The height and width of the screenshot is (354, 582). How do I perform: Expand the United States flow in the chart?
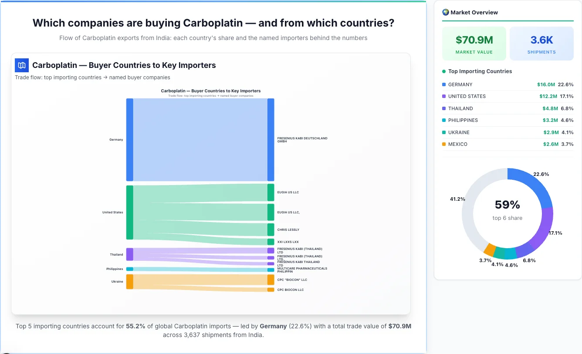[129, 212]
